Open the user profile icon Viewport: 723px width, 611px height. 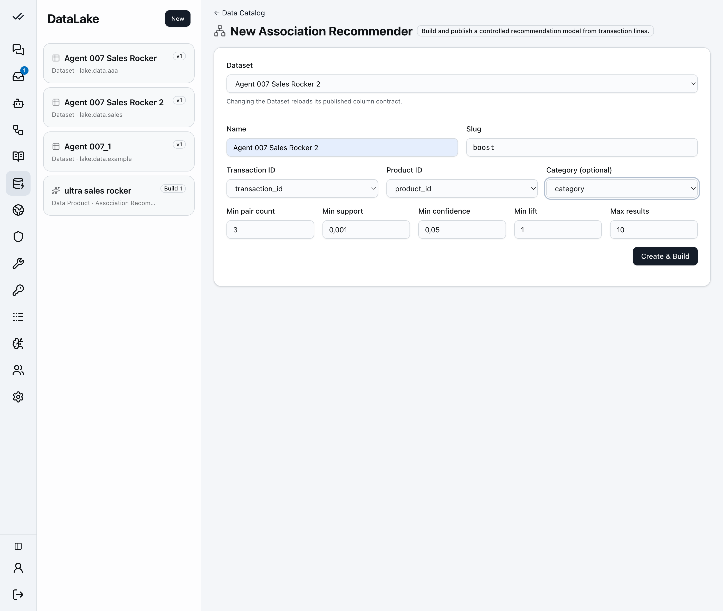(x=18, y=568)
